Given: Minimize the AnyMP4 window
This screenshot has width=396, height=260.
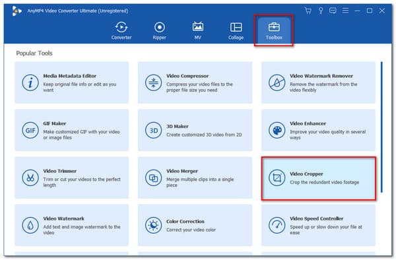Looking at the screenshot, I should coord(357,11).
